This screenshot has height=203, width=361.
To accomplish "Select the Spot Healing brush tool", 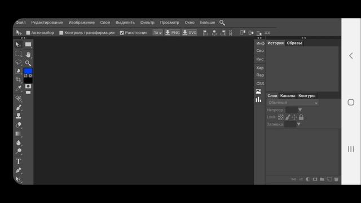I will coord(19,99).
